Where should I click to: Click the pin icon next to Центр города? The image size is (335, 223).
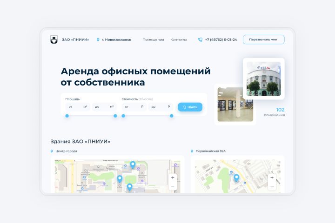(x=52, y=151)
